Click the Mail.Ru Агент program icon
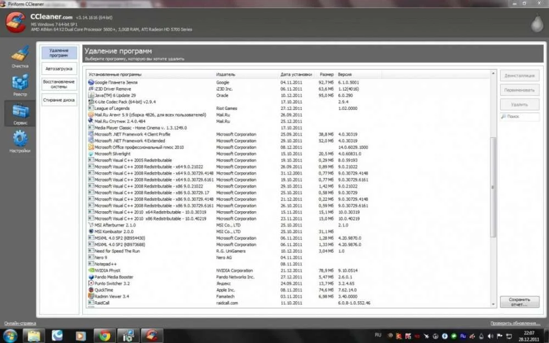Screen dimensions: 549x343 click(91, 115)
